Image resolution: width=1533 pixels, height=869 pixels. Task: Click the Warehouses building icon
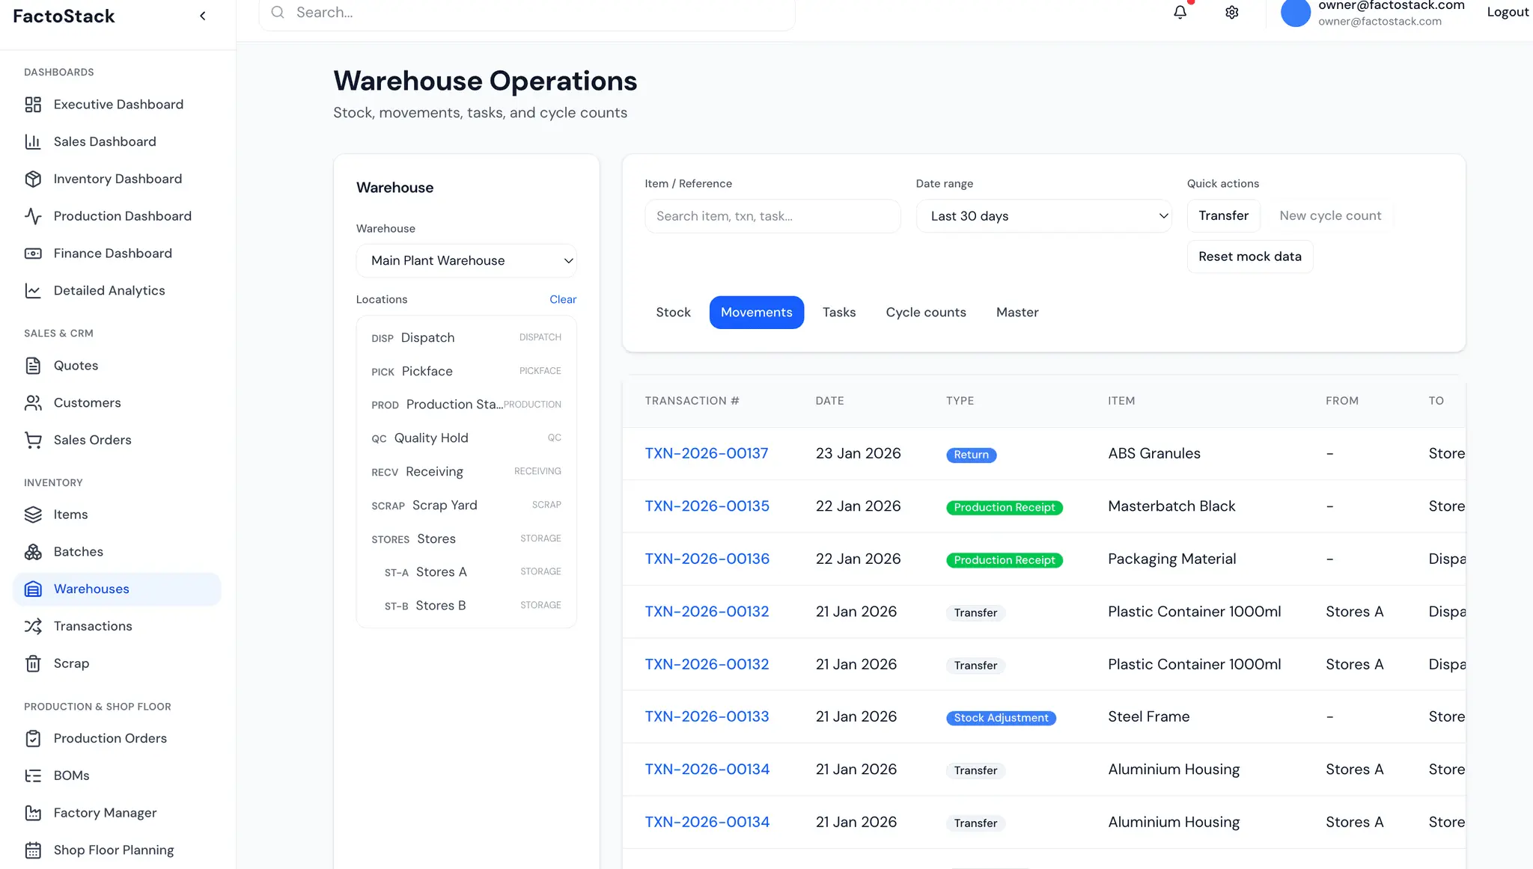click(33, 589)
